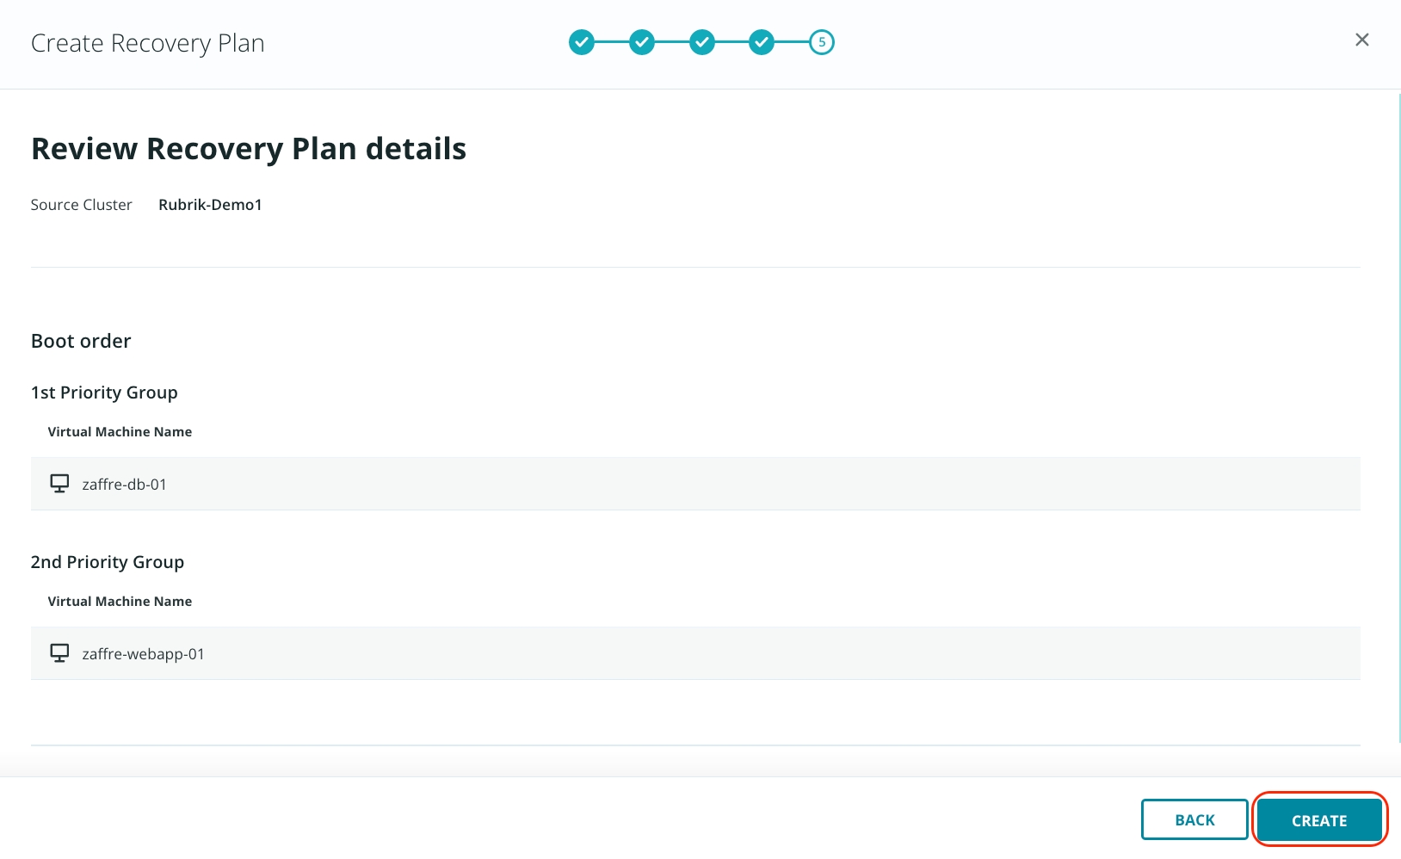Return to the third completed wizard step
This screenshot has width=1401, height=859.
tap(702, 42)
